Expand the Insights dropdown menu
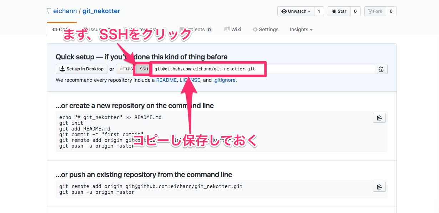This screenshot has width=439, height=213. (x=301, y=30)
